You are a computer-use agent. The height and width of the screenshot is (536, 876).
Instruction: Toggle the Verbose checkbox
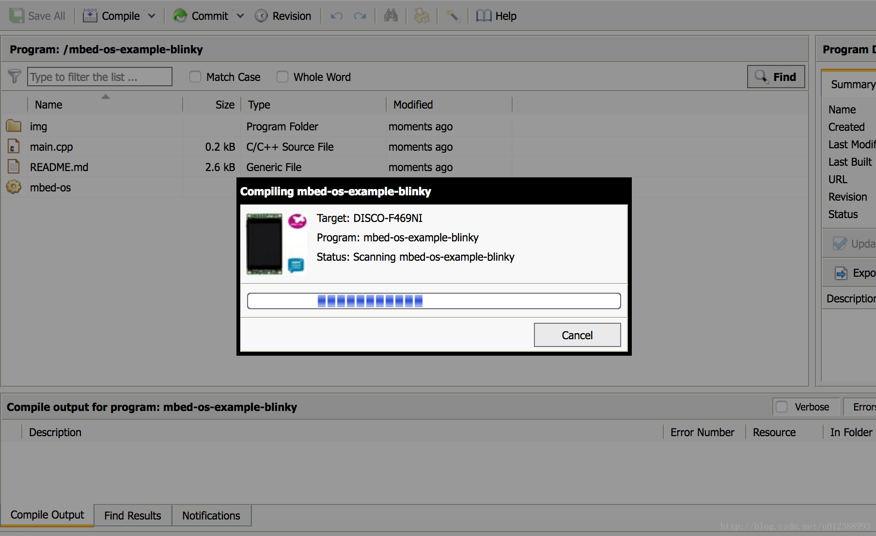tap(782, 407)
